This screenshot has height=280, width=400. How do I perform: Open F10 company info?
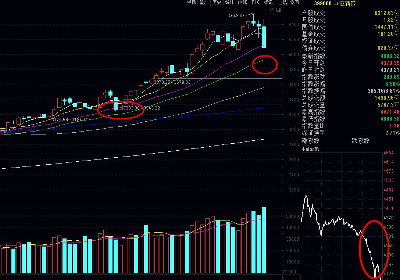(256, 3)
